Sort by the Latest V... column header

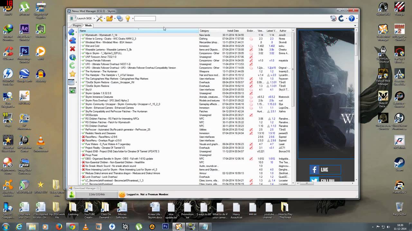coord(272,31)
